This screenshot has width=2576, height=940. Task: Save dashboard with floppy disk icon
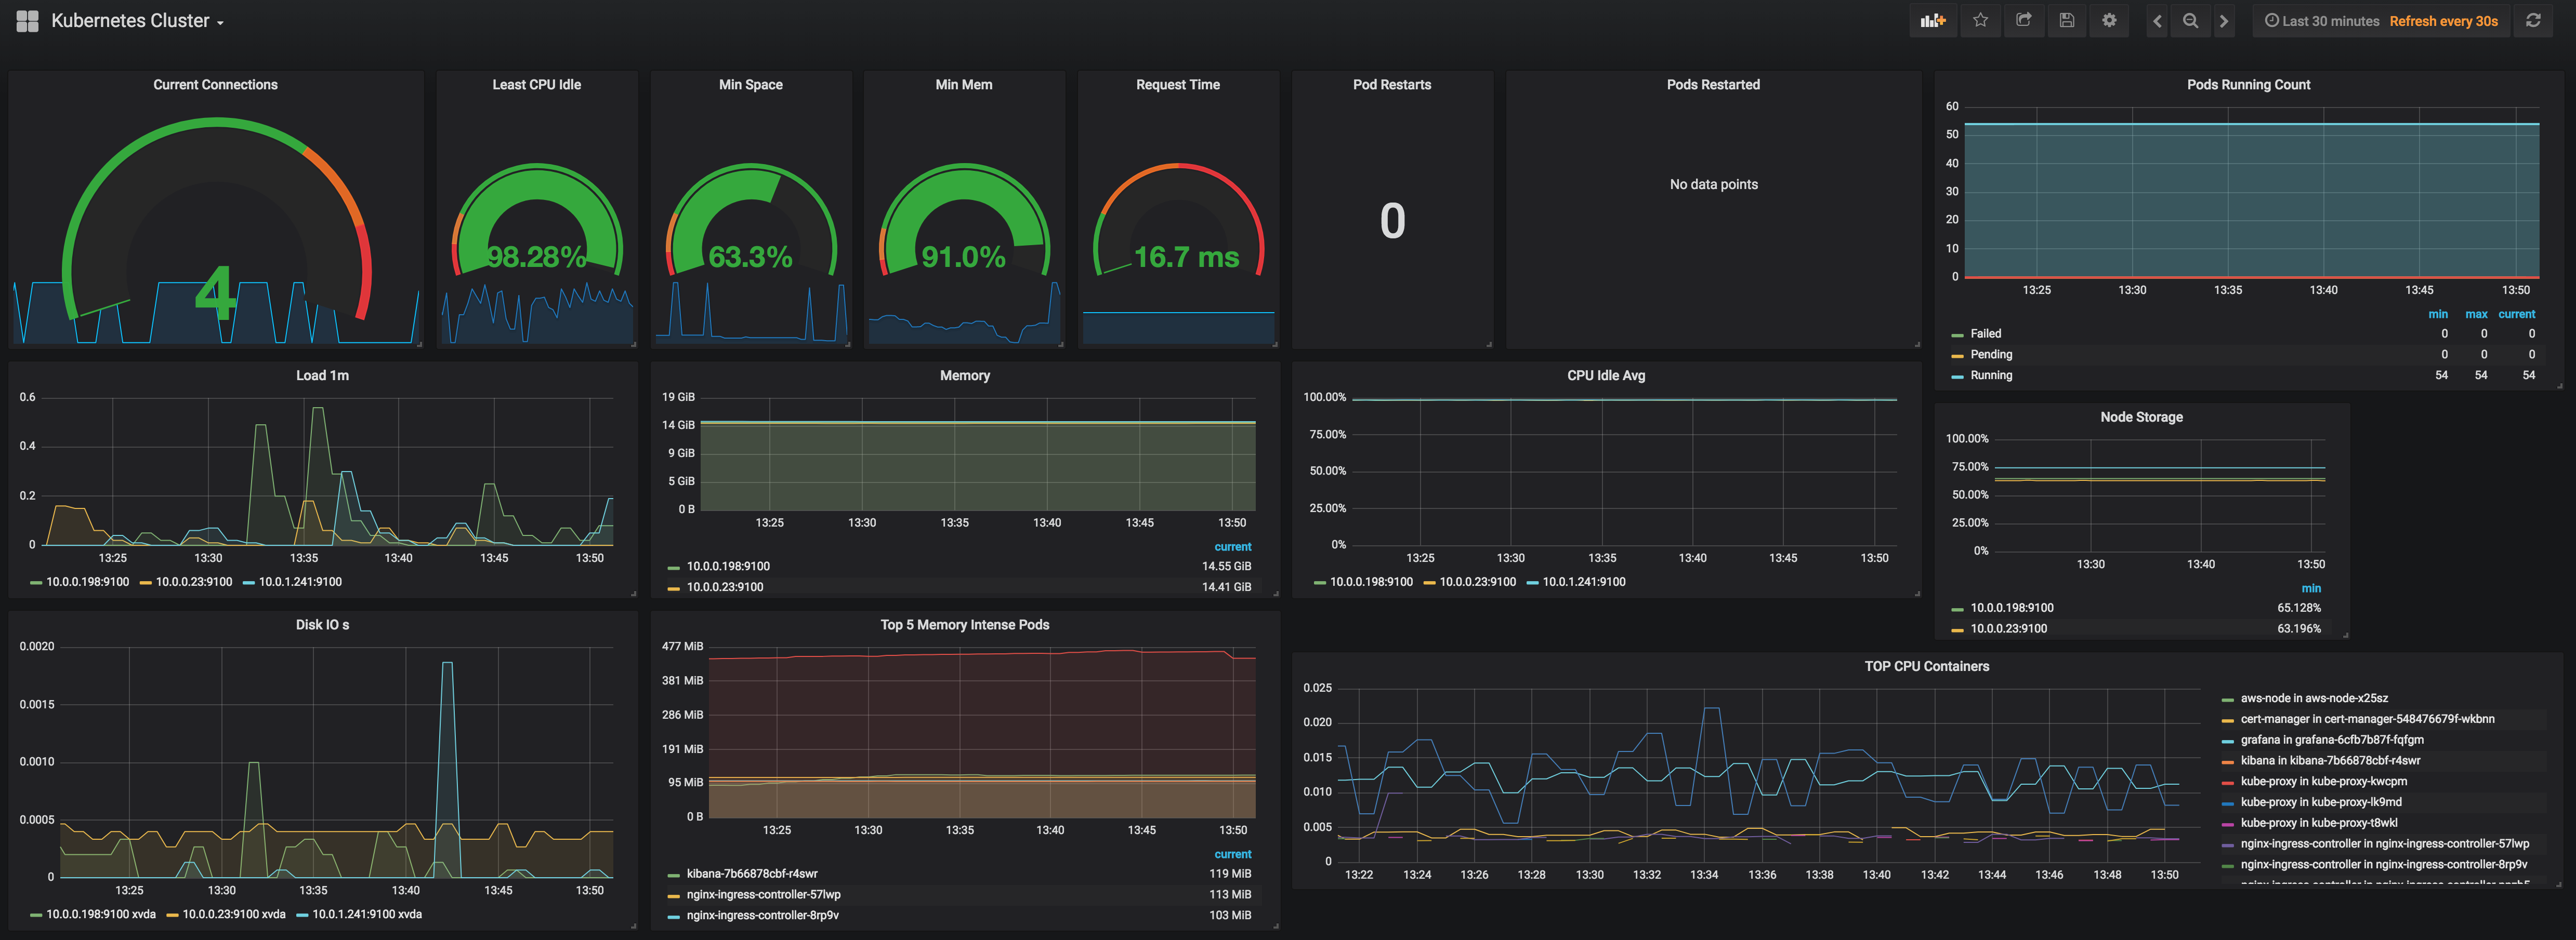pyautogui.click(x=2066, y=21)
